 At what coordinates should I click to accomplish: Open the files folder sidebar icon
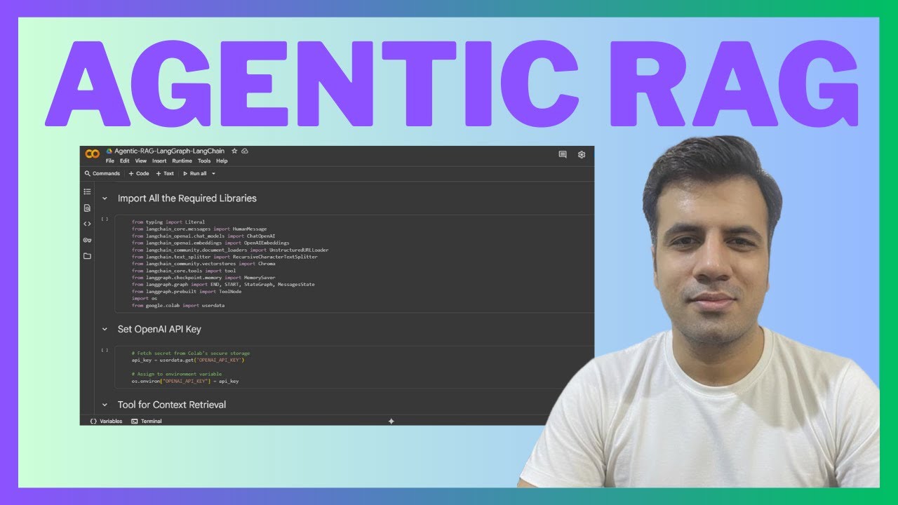pyautogui.click(x=87, y=256)
